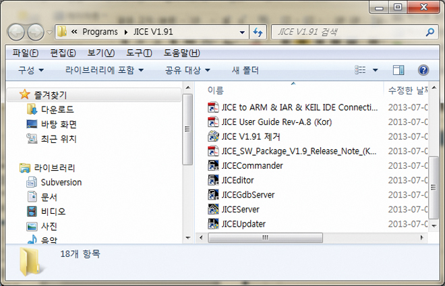Click the JICEUpdater shortcut icon
Screen dimensions: 445x286
(213, 224)
